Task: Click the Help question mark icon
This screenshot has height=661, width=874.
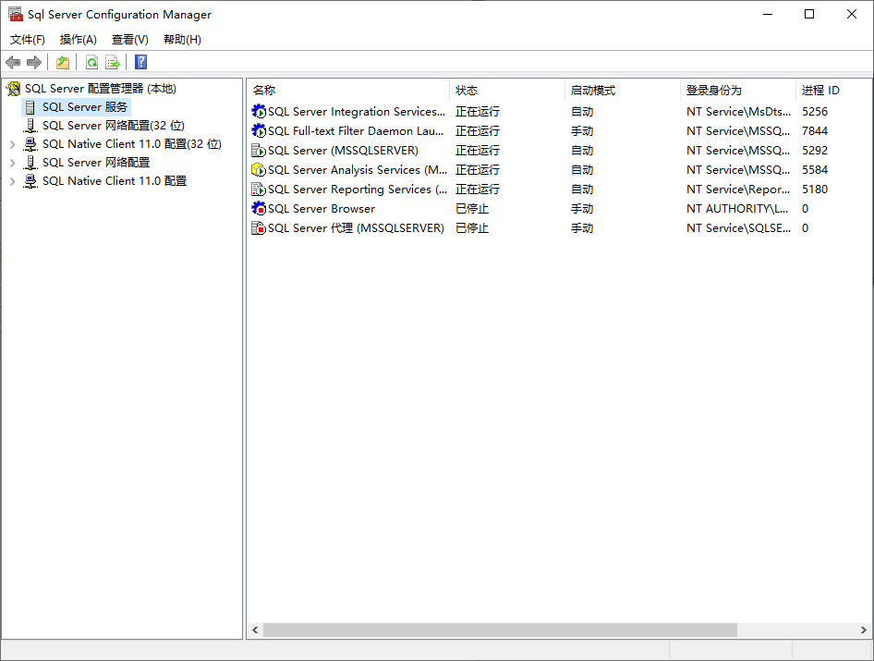Action: (x=140, y=62)
